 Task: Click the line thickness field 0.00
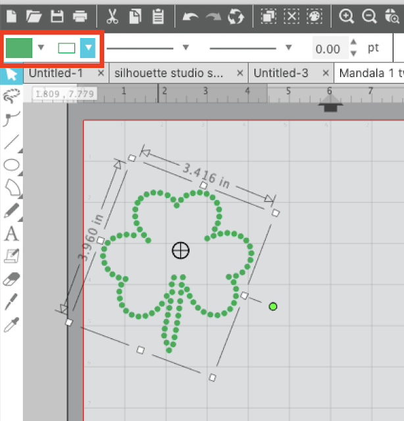pos(330,49)
